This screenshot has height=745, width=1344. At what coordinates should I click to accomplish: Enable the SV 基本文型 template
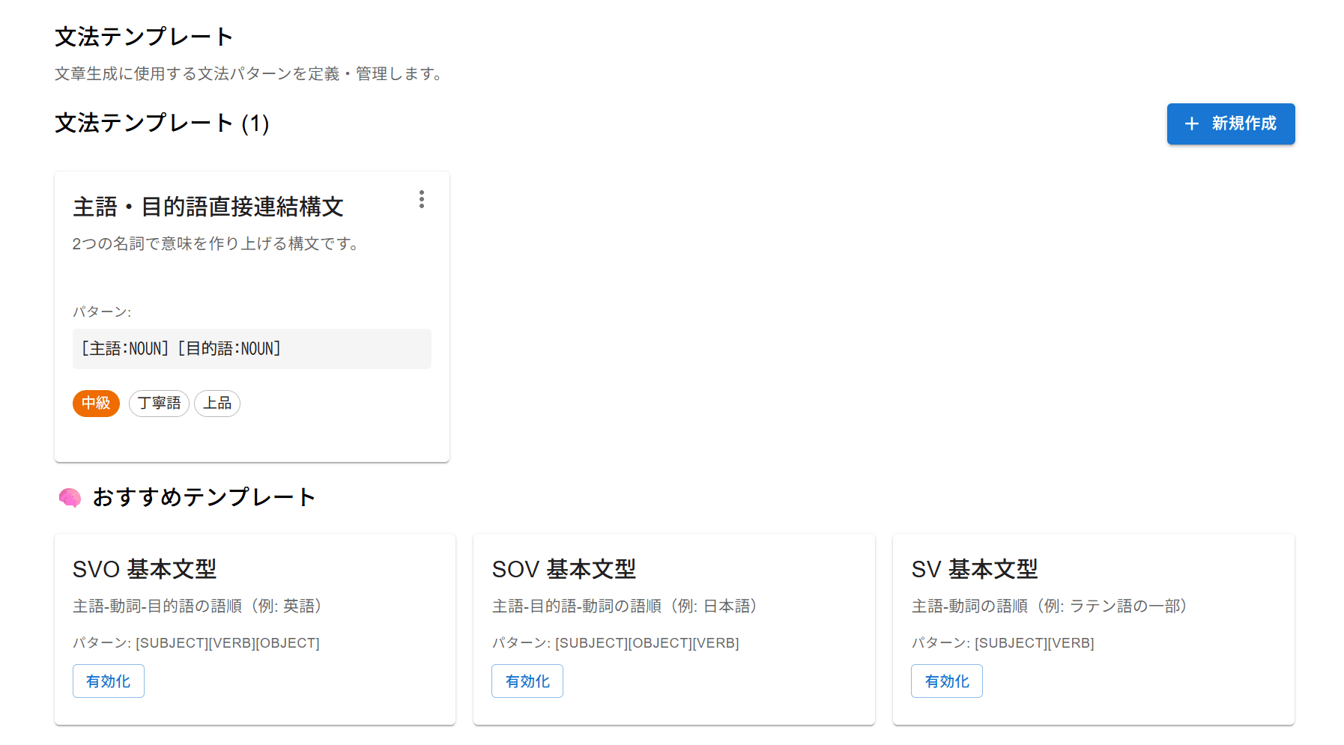click(946, 681)
